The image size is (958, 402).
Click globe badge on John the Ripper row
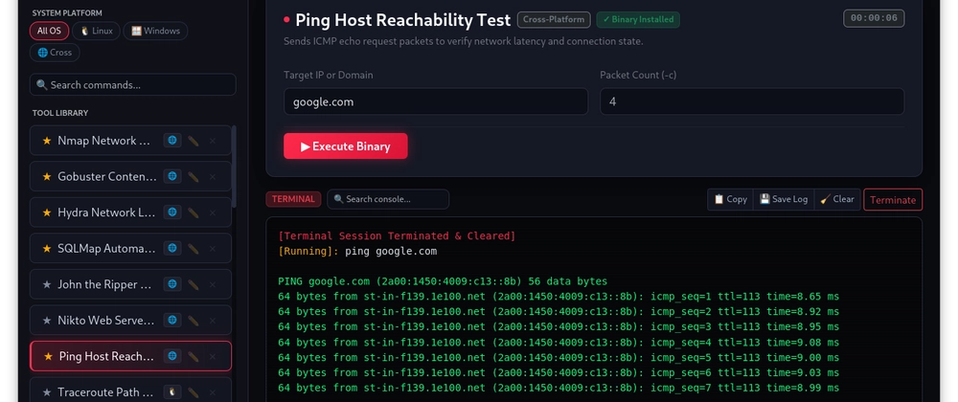(x=172, y=285)
